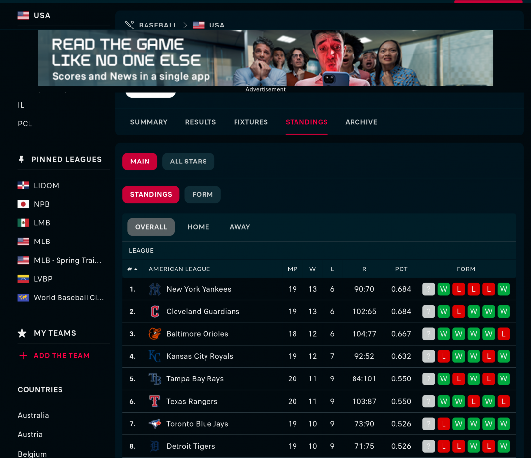Image resolution: width=531 pixels, height=458 pixels.
Task: Select the All Stars button
Action: pos(188,162)
